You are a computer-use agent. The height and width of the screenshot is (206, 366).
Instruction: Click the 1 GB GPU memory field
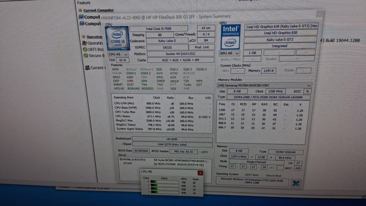(252, 53)
